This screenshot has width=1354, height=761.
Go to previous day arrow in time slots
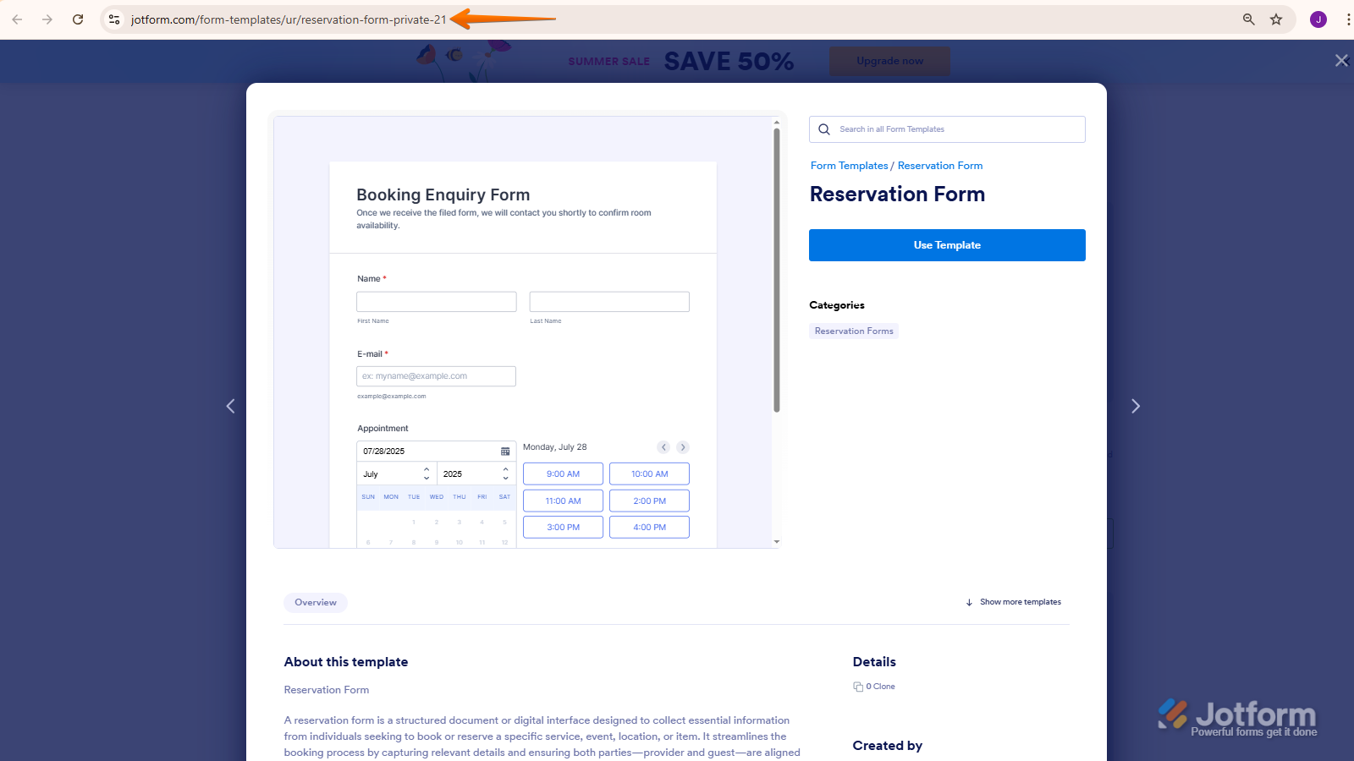(x=664, y=447)
